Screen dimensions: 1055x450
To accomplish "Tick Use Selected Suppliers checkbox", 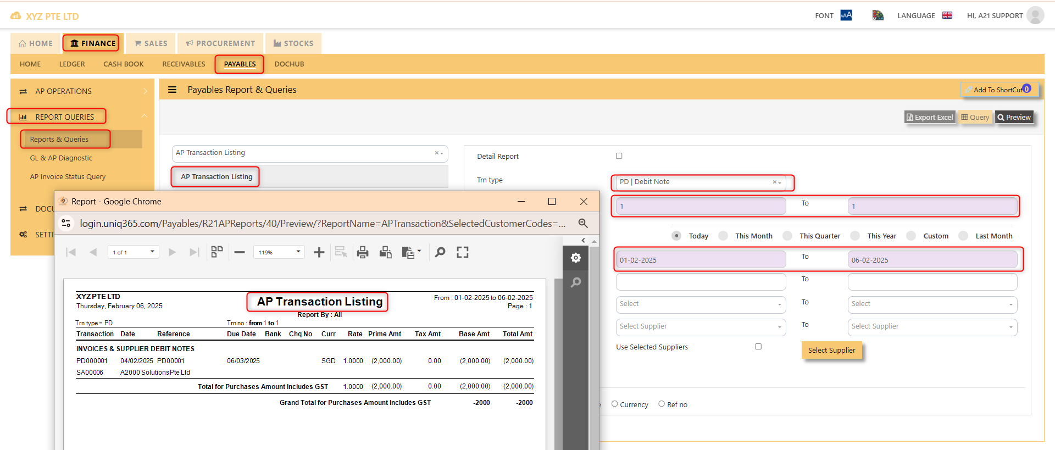I will [758, 347].
